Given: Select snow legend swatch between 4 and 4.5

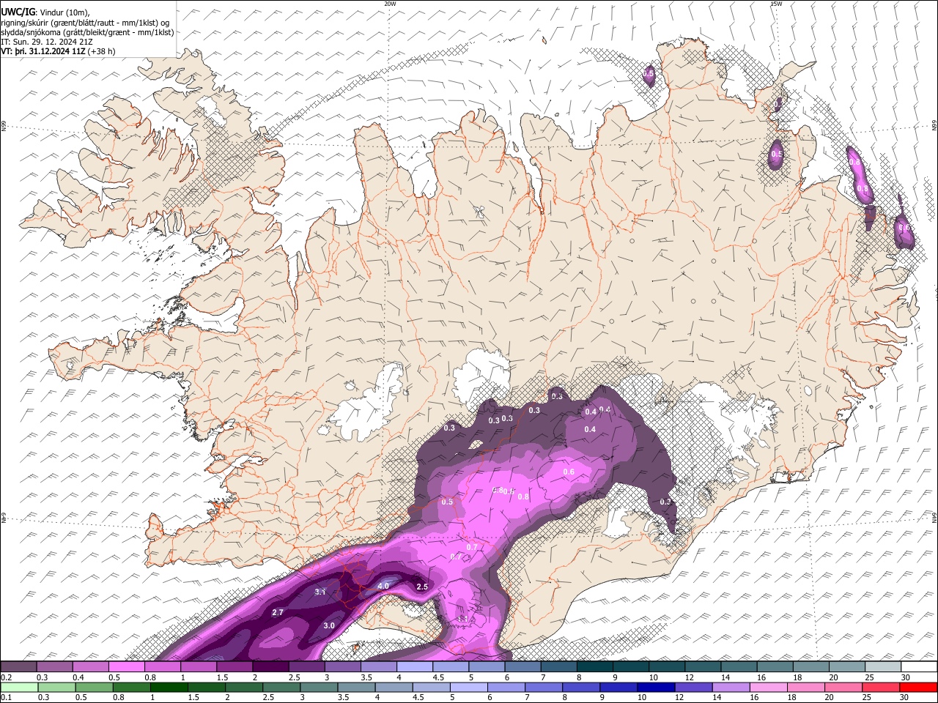Looking at the screenshot, I should coord(414,667).
